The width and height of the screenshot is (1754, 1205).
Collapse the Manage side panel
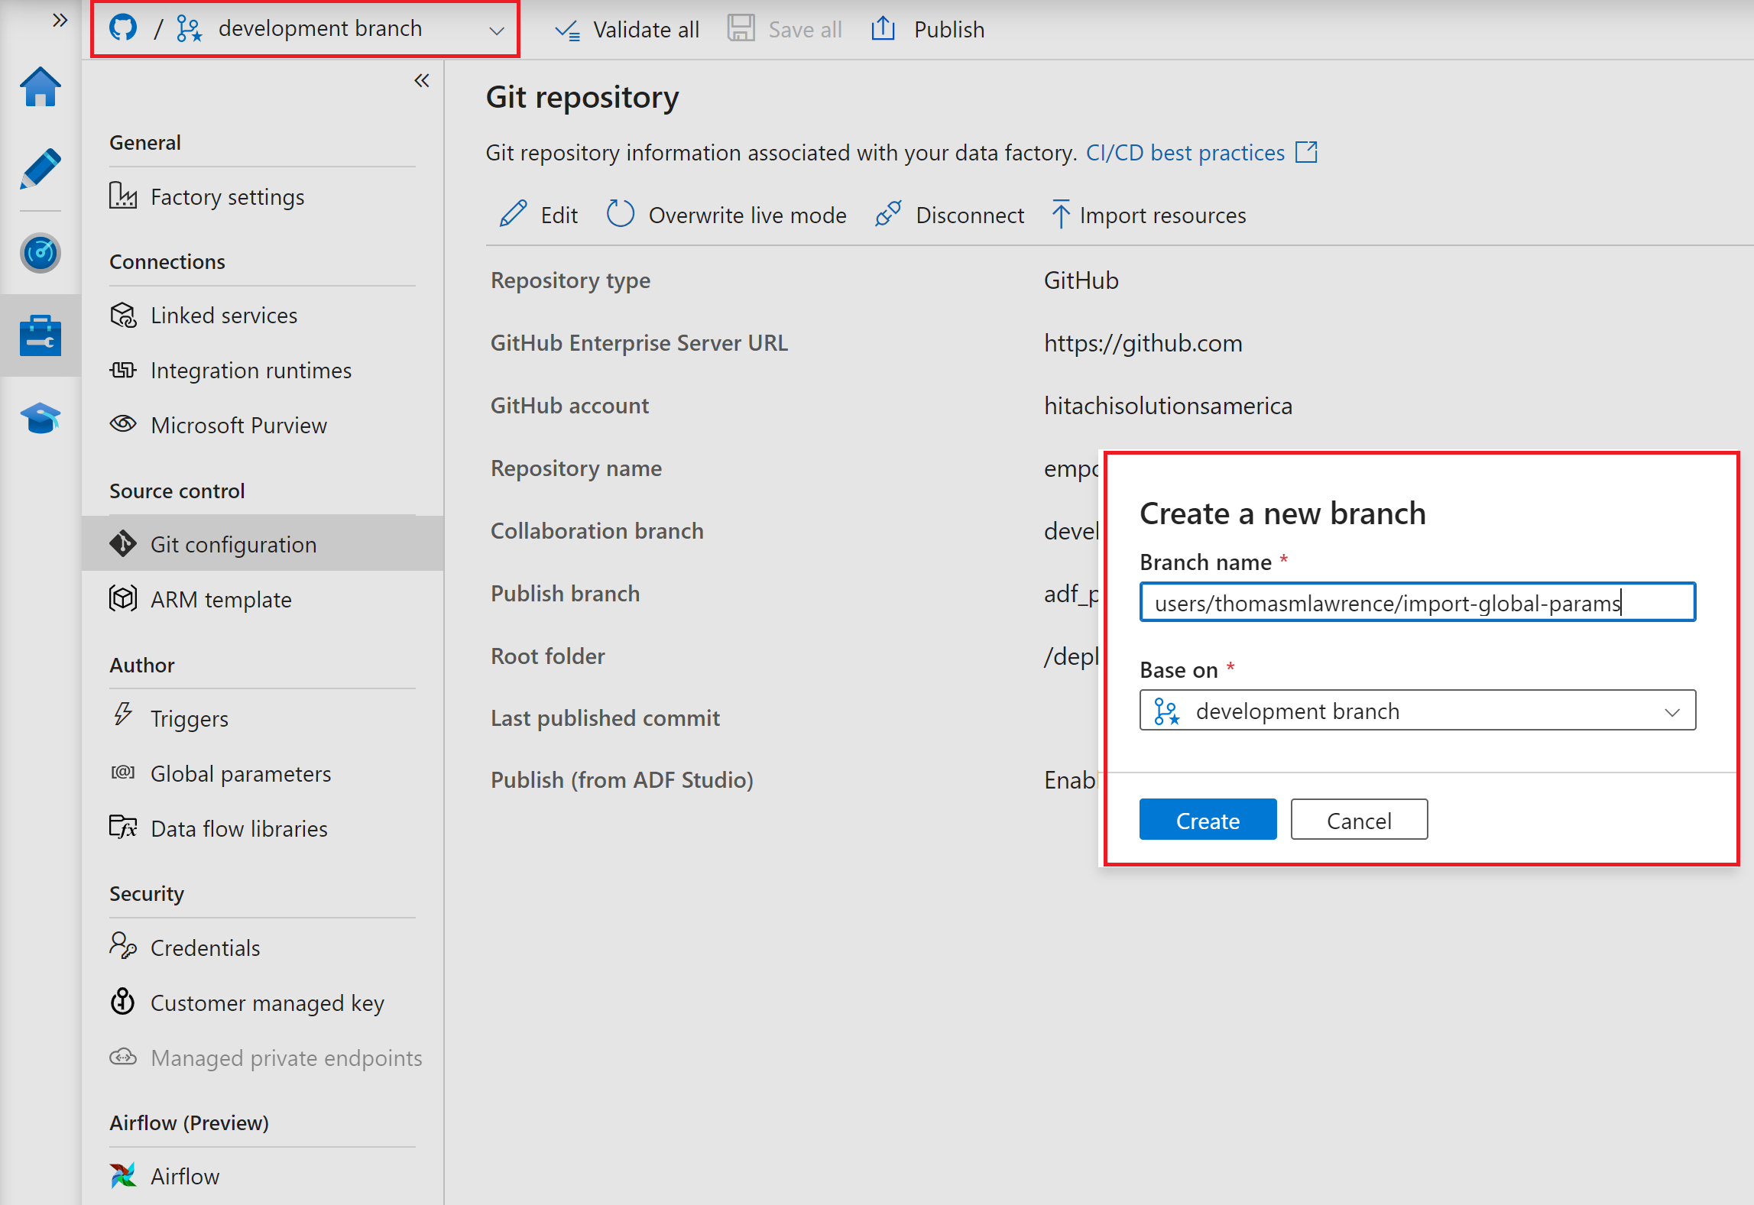click(x=422, y=81)
